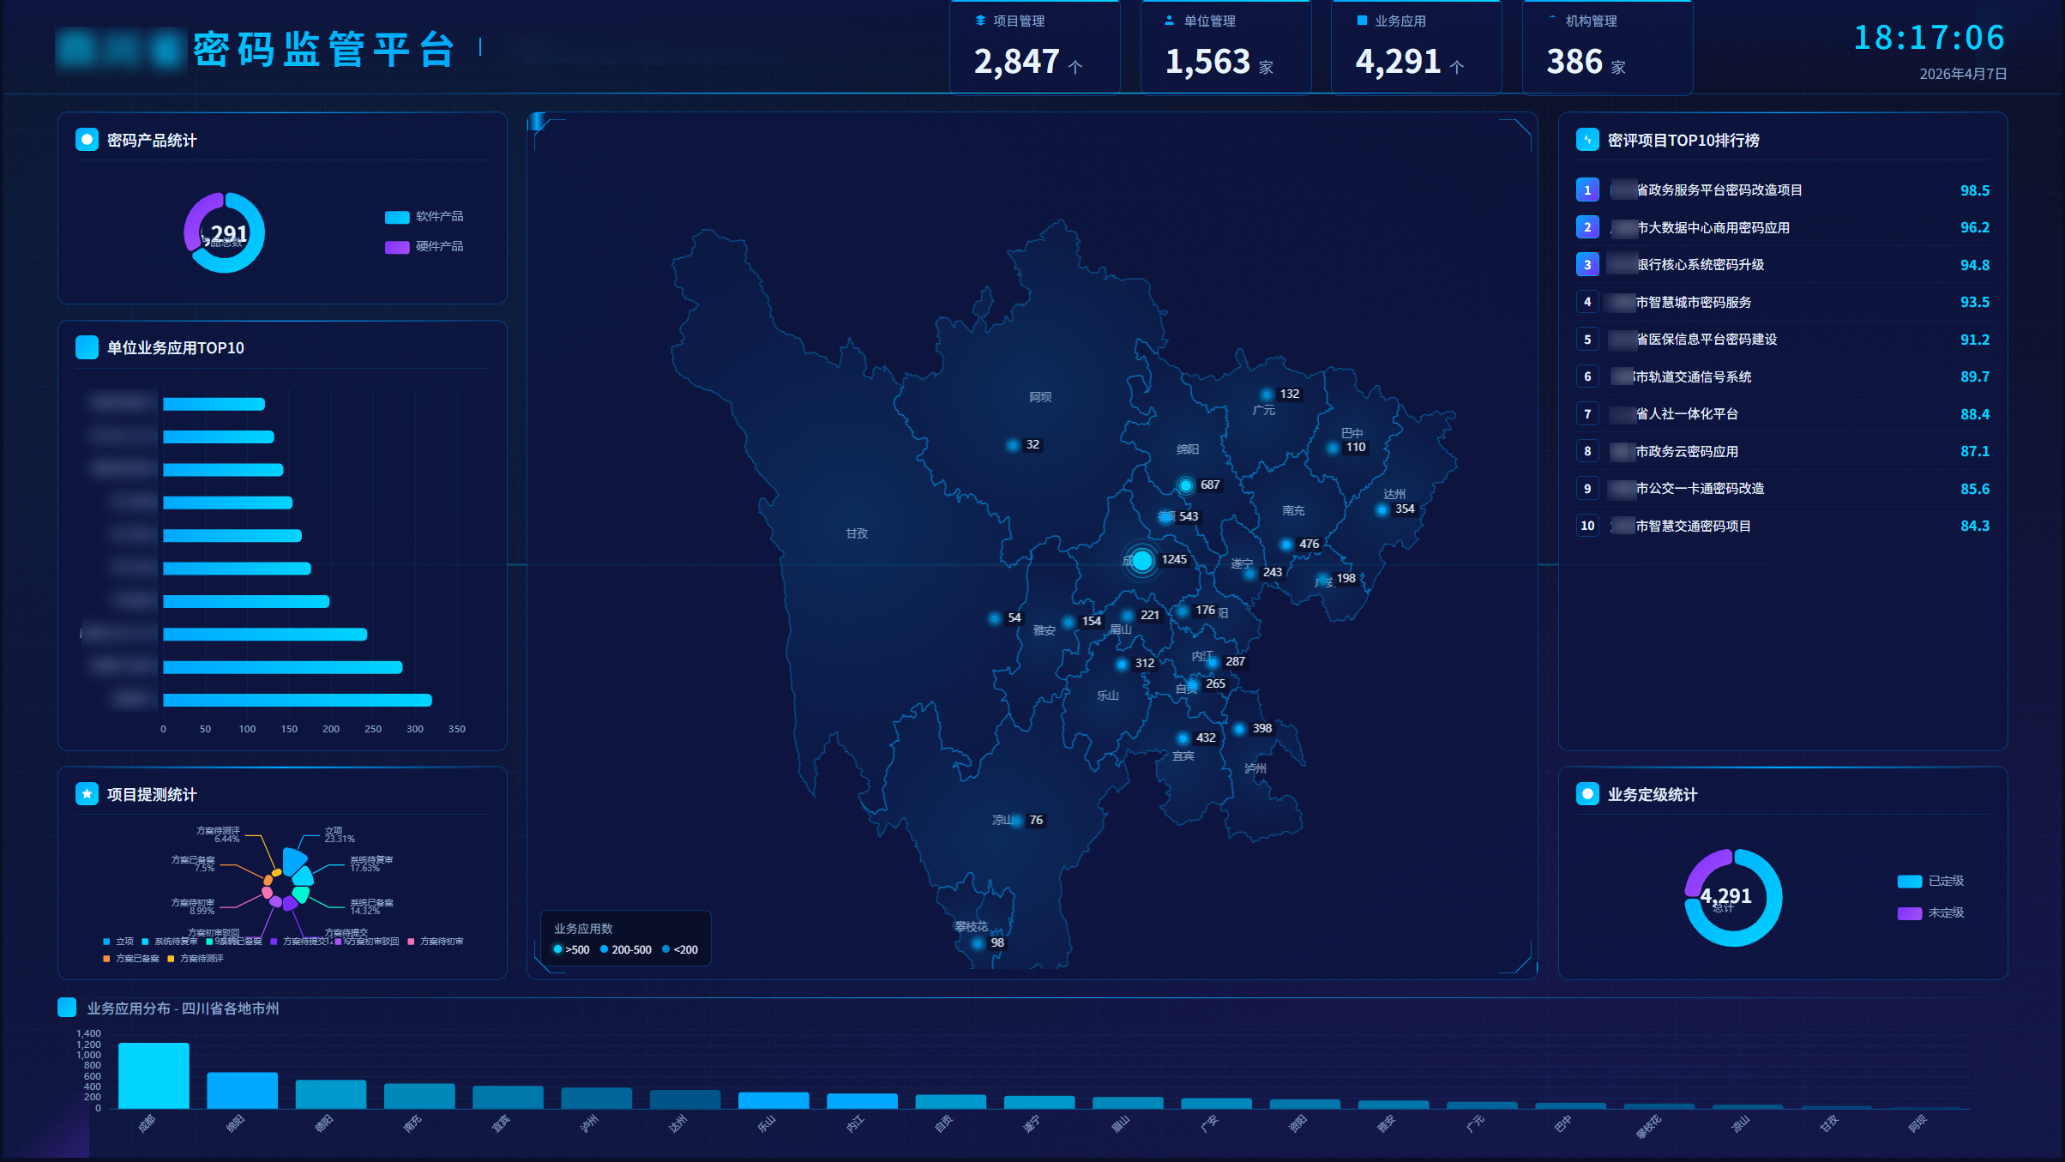Image resolution: width=2065 pixels, height=1162 pixels.
Task: Open the 机构管理 stat card
Action: point(1606,47)
